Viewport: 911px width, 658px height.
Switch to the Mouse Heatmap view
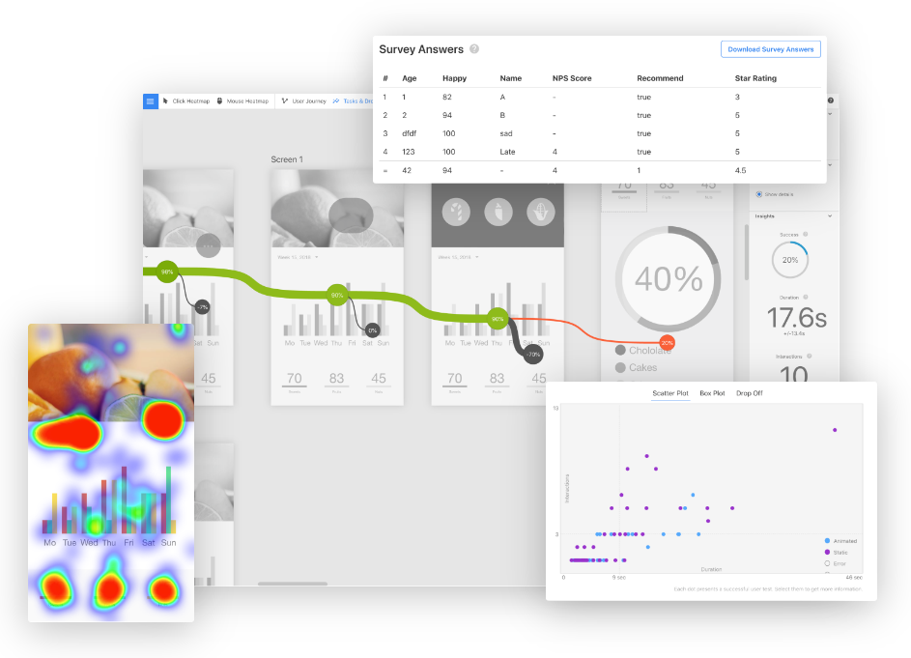coord(242,101)
